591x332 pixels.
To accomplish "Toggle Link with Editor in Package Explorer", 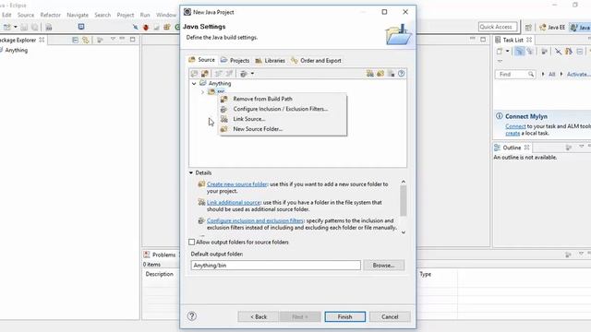I will (x=86, y=40).
